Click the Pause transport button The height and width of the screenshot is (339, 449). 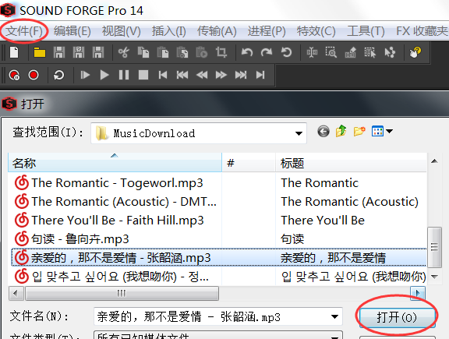[124, 75]
